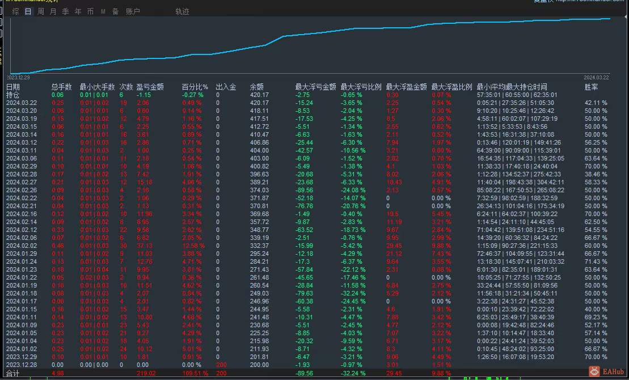Click the 最大浮盈比例 column header
Image resolution: width=629 pixels, height=380 pixels.
[x=451, y=87]
